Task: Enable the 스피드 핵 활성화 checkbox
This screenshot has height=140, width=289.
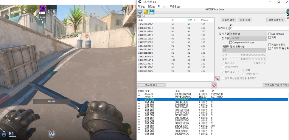Action: pyautogui.click(x=270, y=48)
